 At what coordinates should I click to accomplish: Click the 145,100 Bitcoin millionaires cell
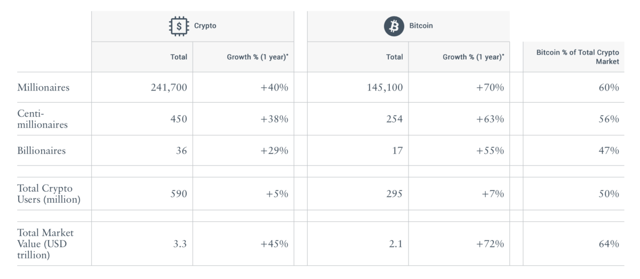click(x=385, y=87)
